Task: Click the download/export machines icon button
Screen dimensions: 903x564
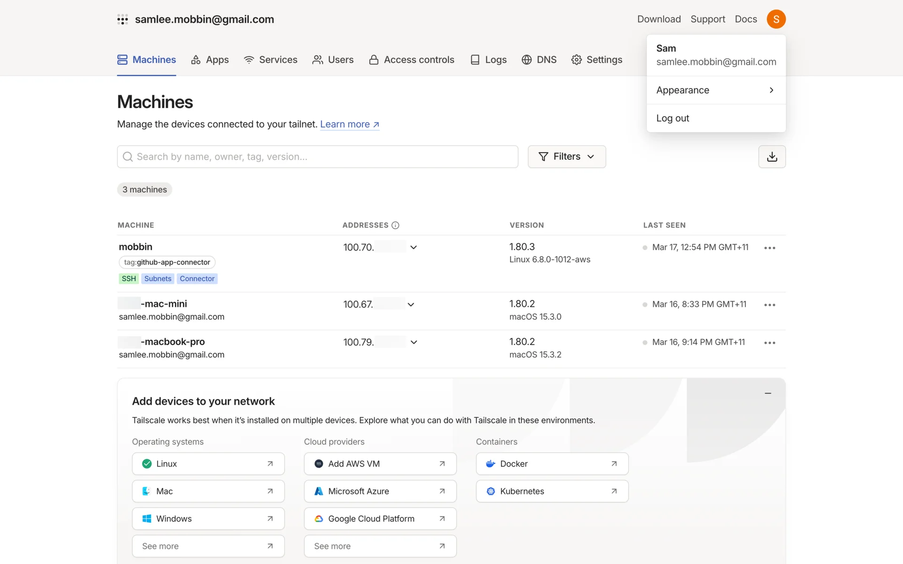Action: pos(772,157)
